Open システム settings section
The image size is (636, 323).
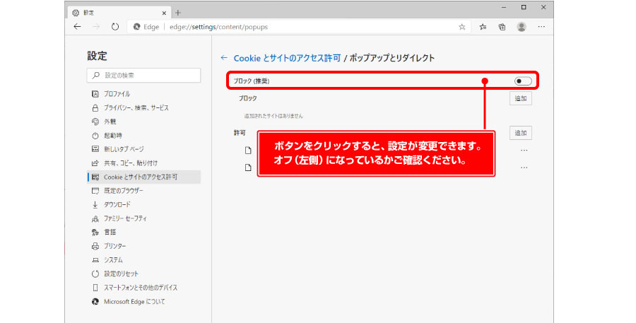pyautogui.click(x=143, y=259)
